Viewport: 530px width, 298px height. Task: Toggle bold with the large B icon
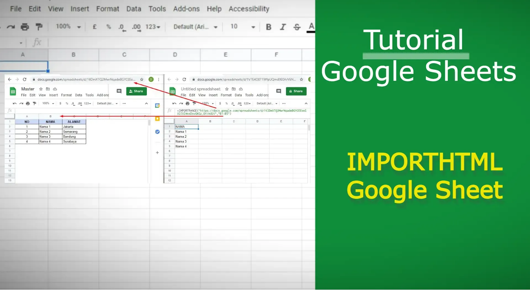pyautogui.click(x=268, y=27)
